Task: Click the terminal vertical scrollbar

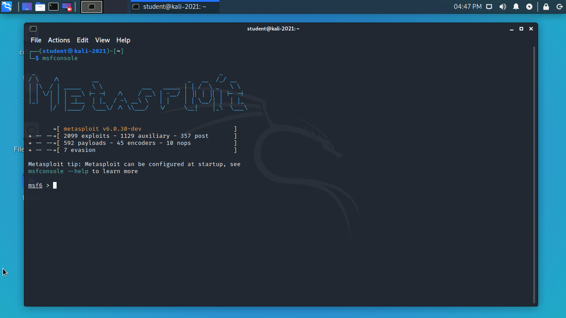Action: point(535,174)
